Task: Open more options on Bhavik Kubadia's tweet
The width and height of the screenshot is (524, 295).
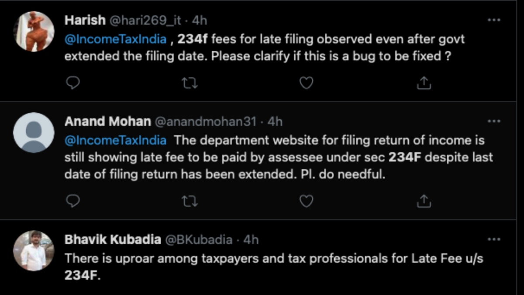Action: click(494, 239)
